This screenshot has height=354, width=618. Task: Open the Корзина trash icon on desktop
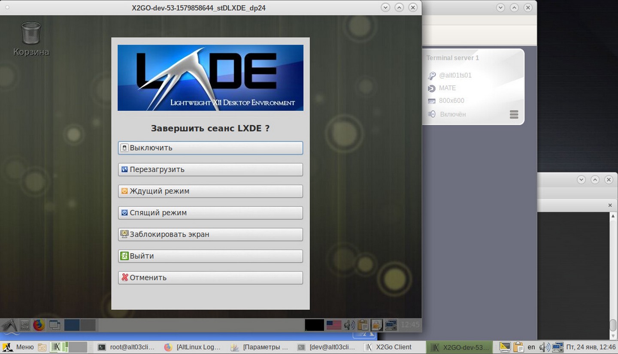(x=31, y=39)
